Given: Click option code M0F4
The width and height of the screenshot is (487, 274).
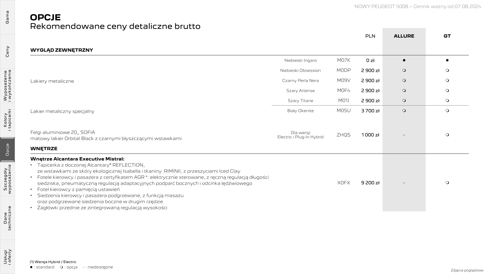Looking at the screenshot, I should pyautogui.click(x=344, y=91).
